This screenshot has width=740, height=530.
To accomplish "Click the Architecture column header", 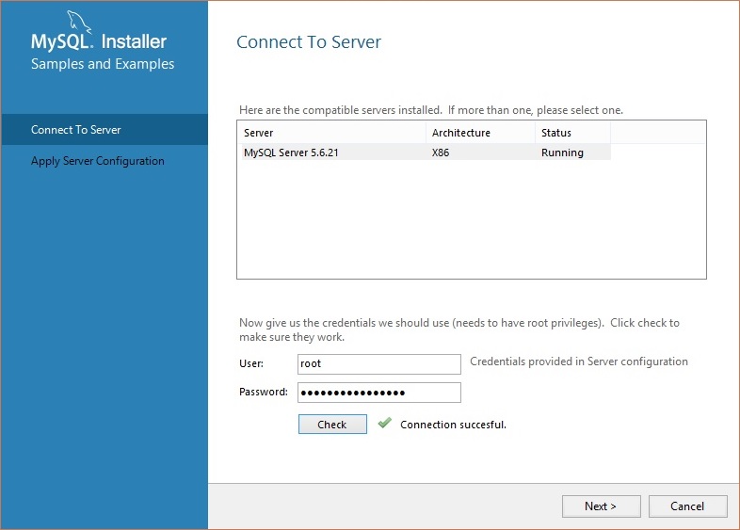I will 480,133.
